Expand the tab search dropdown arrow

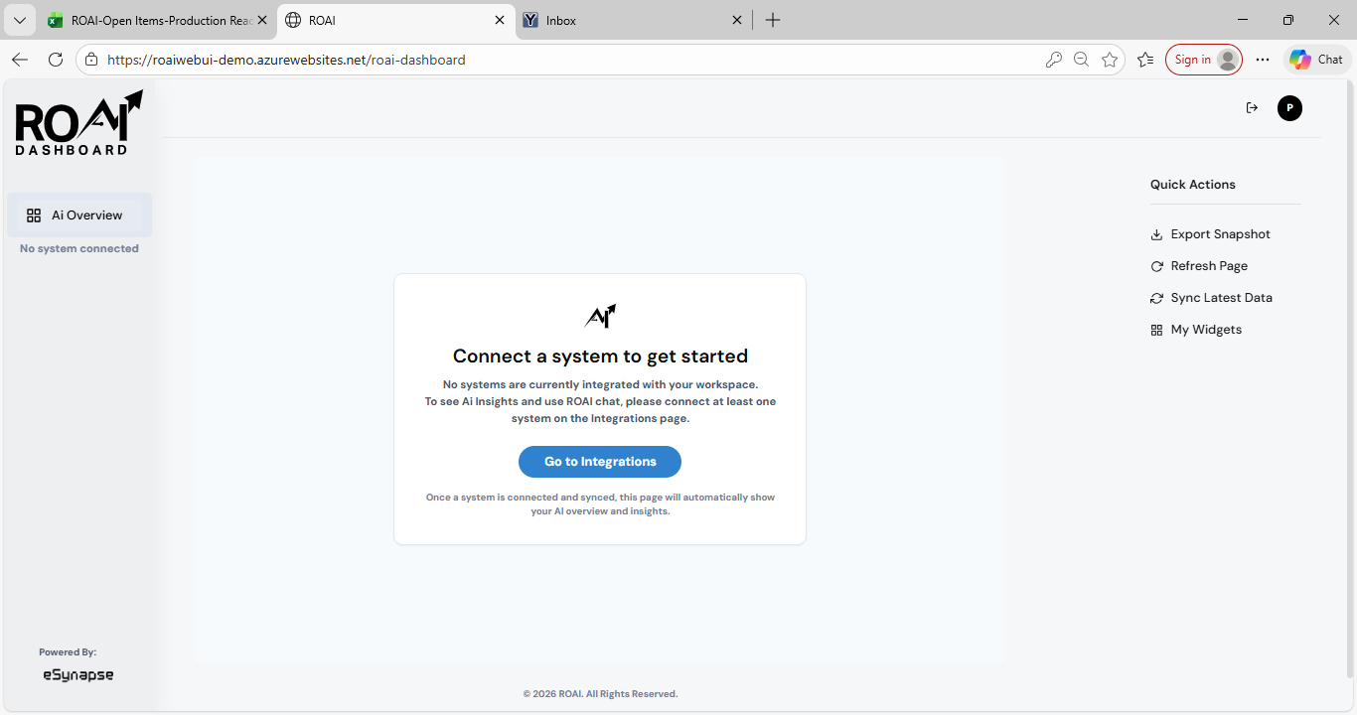(19, 20)
